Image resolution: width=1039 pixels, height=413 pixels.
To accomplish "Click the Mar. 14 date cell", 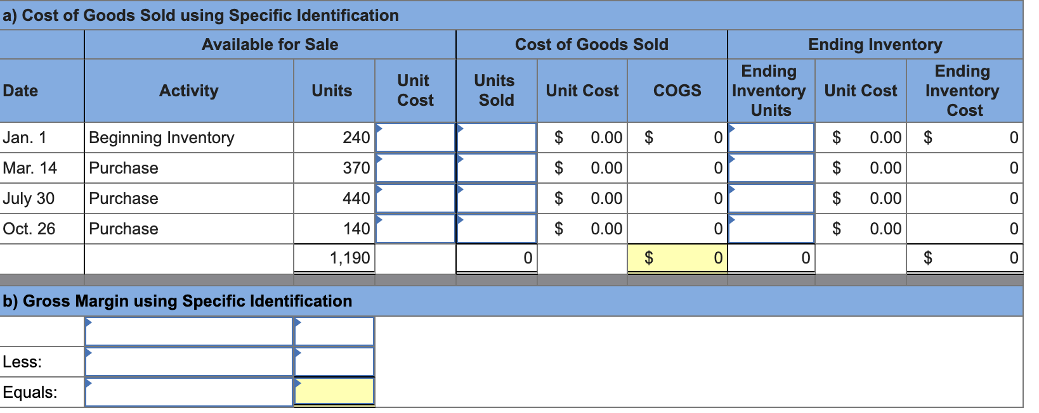I will click(42, 168).
